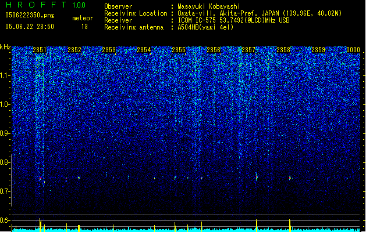
Task: Click the HROFFT 1.0.0 title text
Action: point(46,5)
